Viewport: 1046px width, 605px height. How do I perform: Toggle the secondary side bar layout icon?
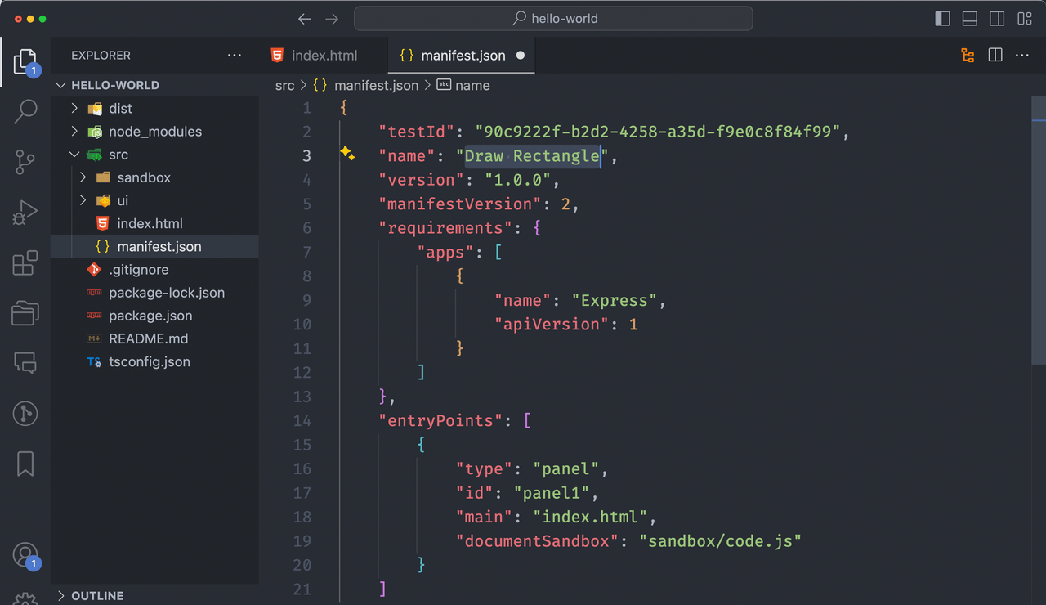tap(997, 18)
